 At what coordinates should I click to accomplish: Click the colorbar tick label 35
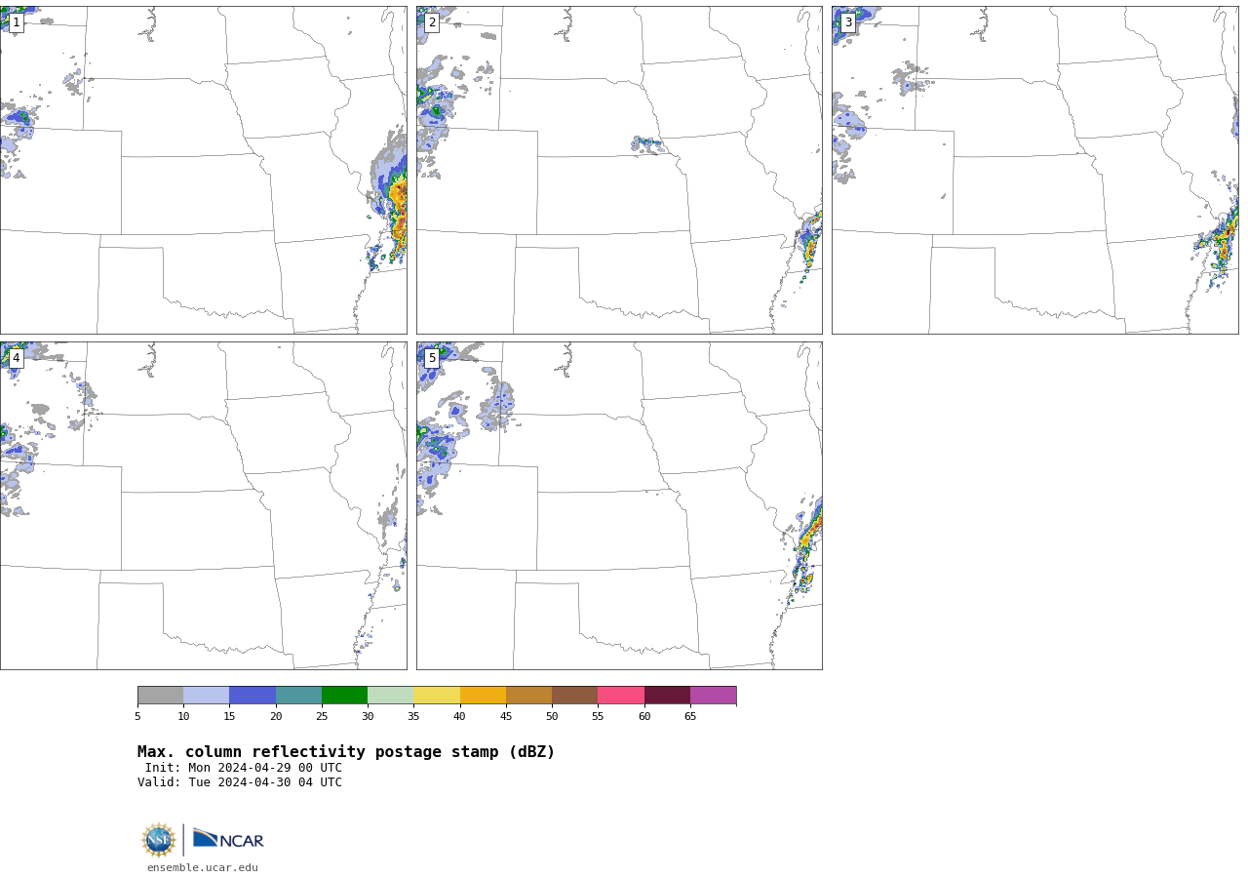tap(413, 717)
